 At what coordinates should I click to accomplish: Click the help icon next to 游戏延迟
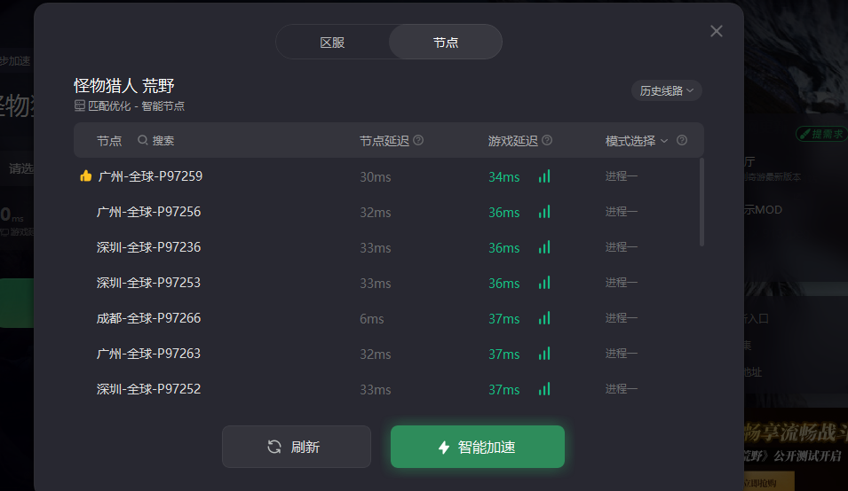(547, 140)
